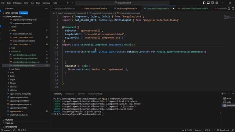Open the Problems panel tab
Viewport: 235px width, 132px height.
pos(70,94)
